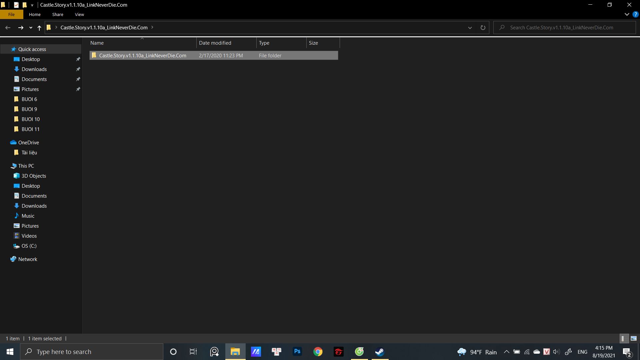Screen dimensions: 640x360
Task: Select the View tab in ribbon
Action: [x=79, y=15]
